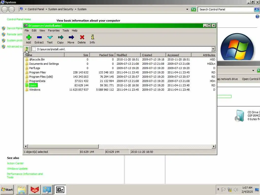This screenshot has width=260, height=195.
Task: Select the CD Drive item in Explorer
Action: point(247,116)
